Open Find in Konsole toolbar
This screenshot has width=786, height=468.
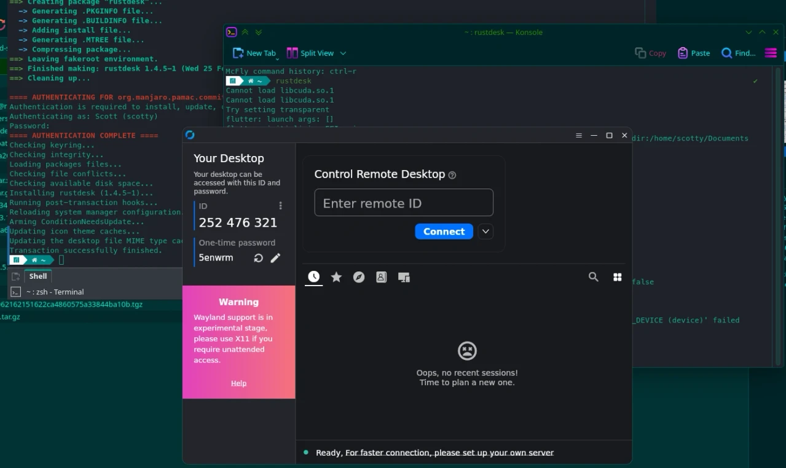[x=738, y=53]
